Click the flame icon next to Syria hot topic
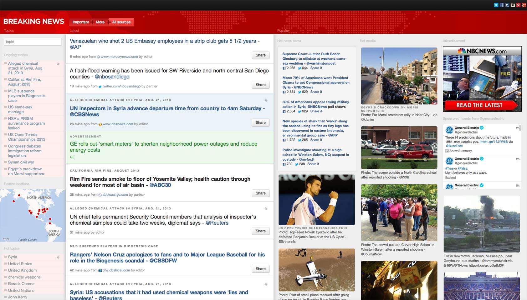527x300 pixels. point(58,257)
